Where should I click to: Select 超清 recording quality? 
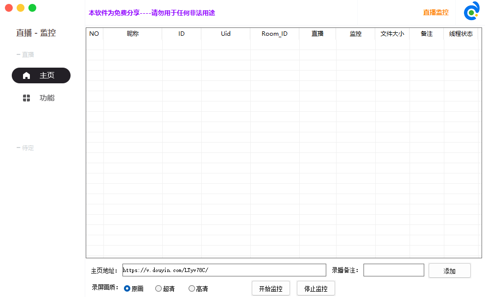(158, 289)
